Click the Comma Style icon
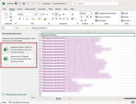Viewport: 136px width, 104px height. (x=91, y=17)
